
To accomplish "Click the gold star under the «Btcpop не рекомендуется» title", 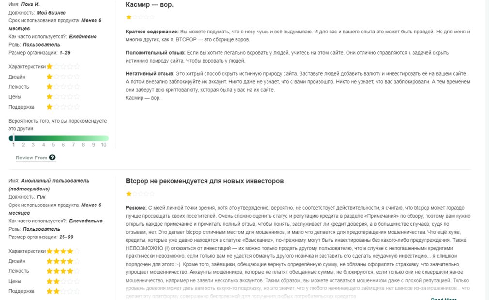I will [129, 194].
